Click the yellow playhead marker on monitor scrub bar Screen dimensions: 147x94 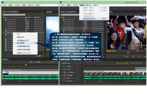click(x=128, y=53)
